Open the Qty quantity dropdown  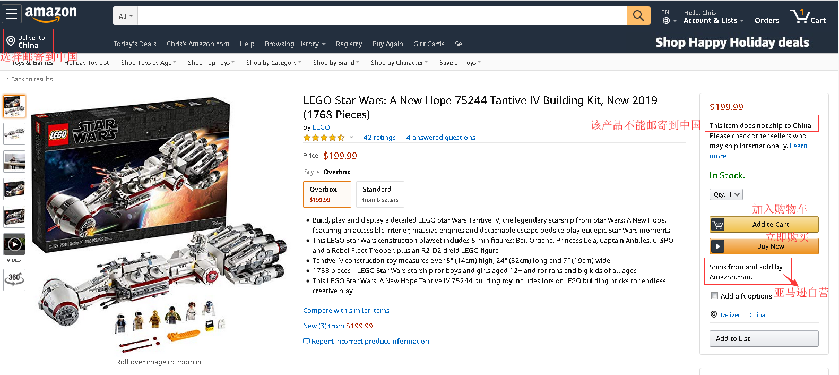pyautogui.click(x=725, y=194)
